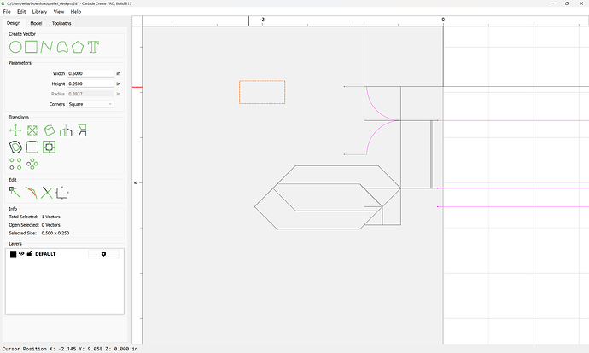Open the Corners dropdown
Screen dimensions: 589x353
[90, 104]
